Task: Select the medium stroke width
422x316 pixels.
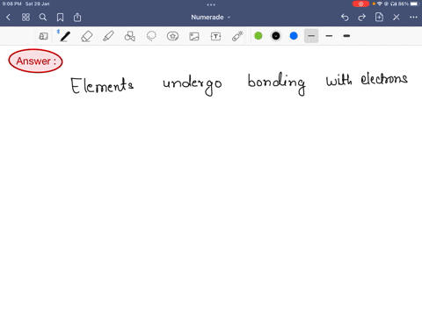Action: 329,36
